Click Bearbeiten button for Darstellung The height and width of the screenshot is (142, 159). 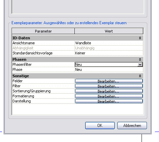click(x=109, y=101)
